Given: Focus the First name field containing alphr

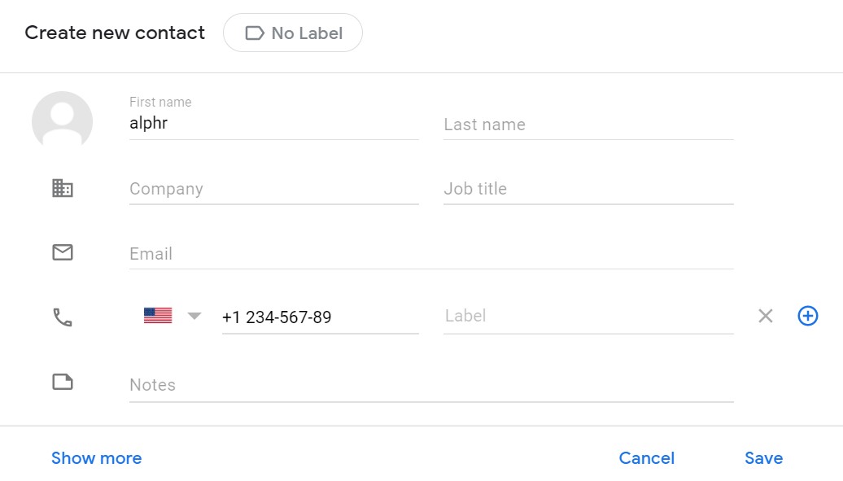Looking at the screenshot, I should coord(273,124).
